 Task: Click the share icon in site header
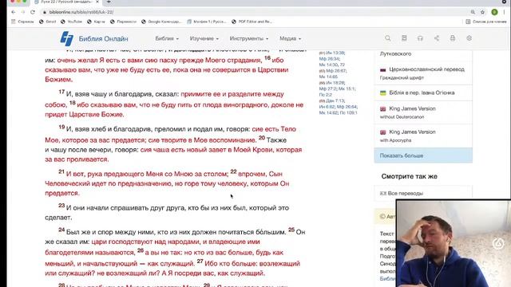(437, 38)
